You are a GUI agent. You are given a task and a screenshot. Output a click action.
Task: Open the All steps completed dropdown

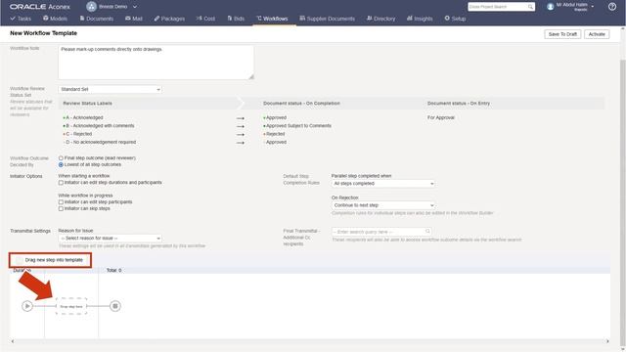[x=383, y=184]
